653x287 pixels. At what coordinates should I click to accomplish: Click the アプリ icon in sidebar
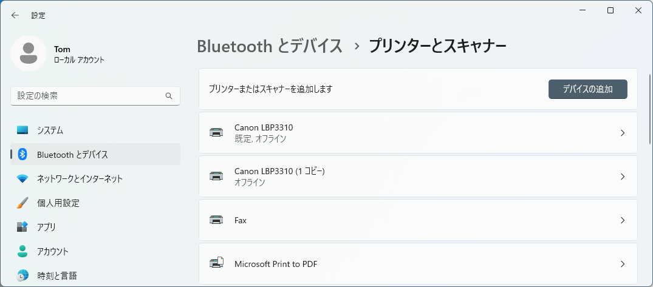click(x=22, y=227)
